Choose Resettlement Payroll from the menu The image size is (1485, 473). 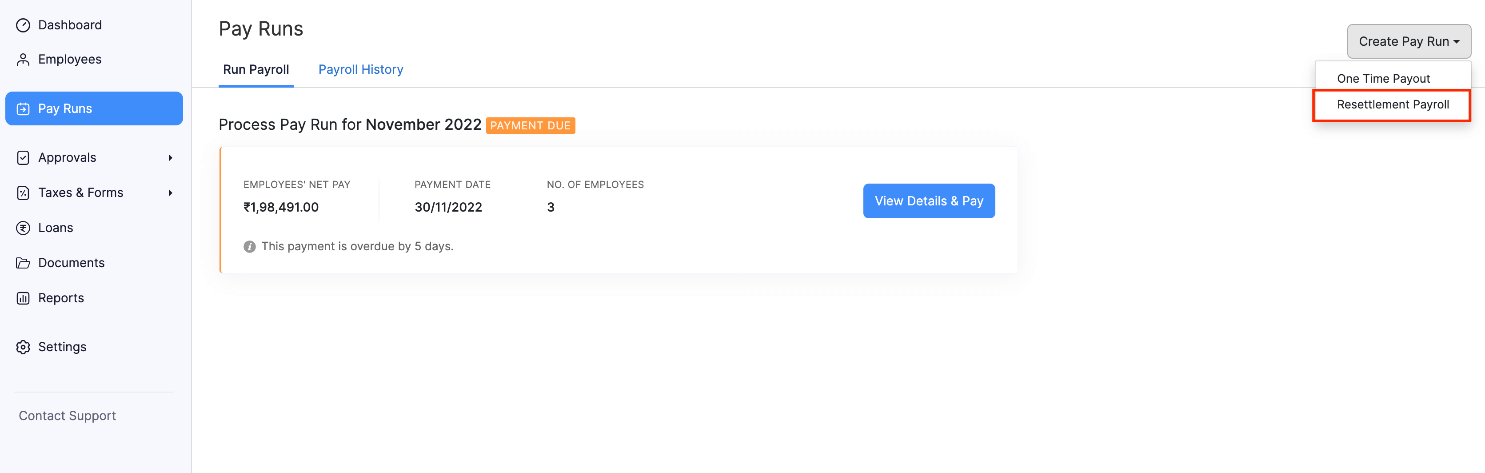[1392, 104]
